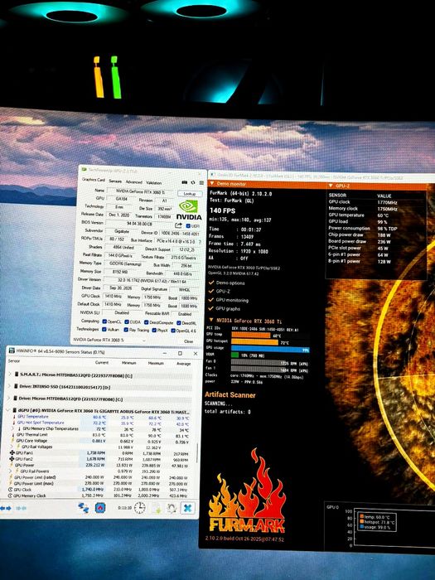The height and width of the screenshot is (580, 435).
Task: Click the HWiNFO save log file icon
Action: [157, 508]
